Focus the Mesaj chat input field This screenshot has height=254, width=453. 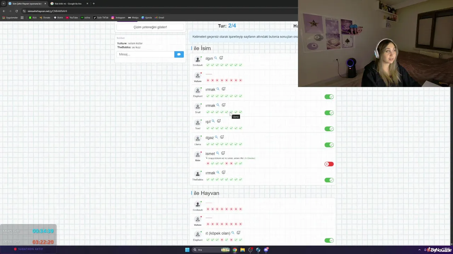pyautogui.click(x=145, y=54)
